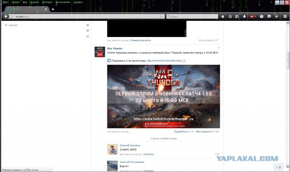Click the vertical scrollbar thumb
290x172 pixels.
pos(288,60)
